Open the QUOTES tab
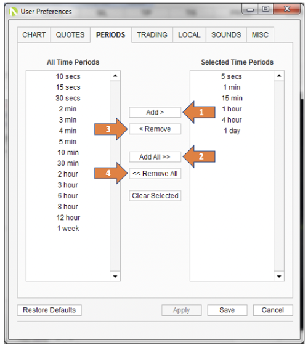 70,35
